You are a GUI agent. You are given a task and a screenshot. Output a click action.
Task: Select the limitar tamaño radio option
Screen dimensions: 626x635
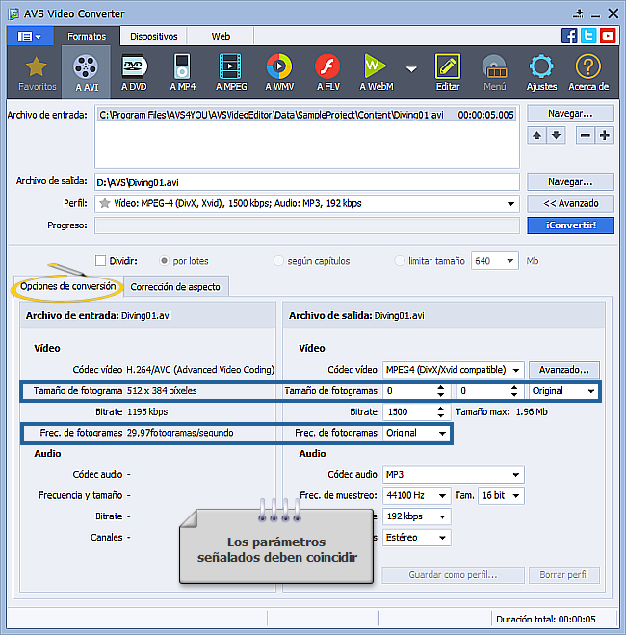point(400,261)
